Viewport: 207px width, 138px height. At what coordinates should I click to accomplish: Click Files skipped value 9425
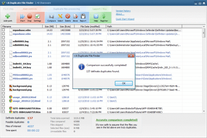[x=77, y=125]
